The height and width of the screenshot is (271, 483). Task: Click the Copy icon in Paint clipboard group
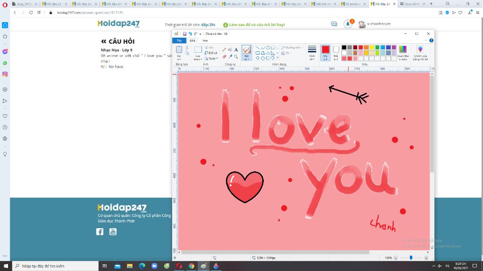coord(187,53)
